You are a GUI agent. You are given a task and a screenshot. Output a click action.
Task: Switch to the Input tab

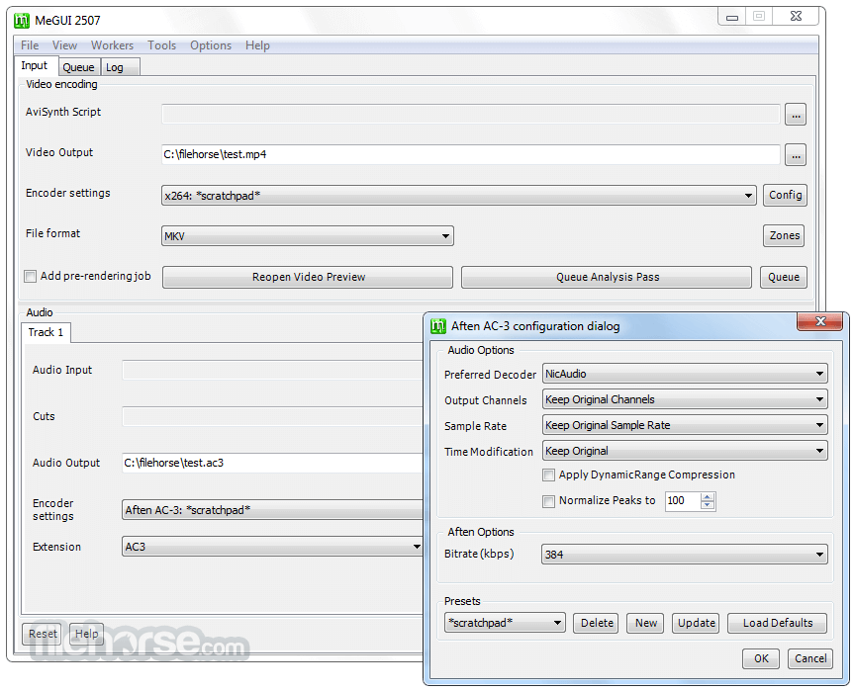coord(35,66)
